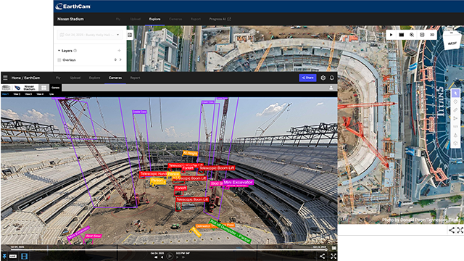Image resolution: width=464 pixels, height=261 pixels.
Task: Click the blue Share button
Action: pos(307,78)
